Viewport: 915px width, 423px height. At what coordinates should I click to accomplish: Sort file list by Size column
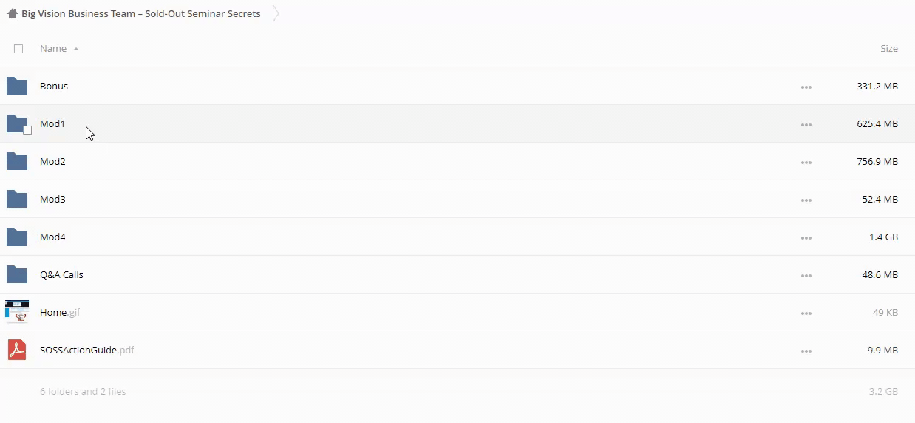(x=888, y=49)
